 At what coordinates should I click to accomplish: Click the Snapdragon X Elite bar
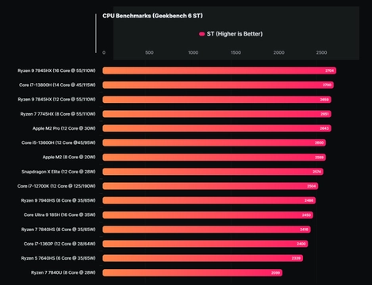213,172
